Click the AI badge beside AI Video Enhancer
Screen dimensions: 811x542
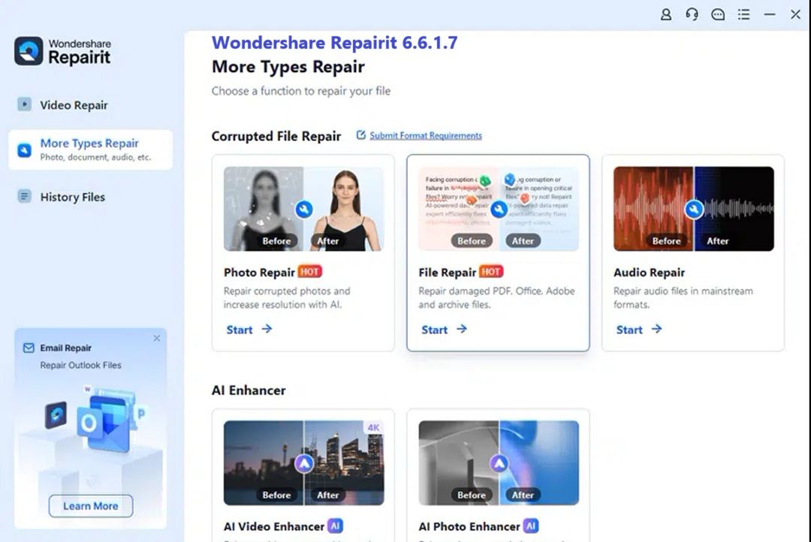(x=335, y=526)
